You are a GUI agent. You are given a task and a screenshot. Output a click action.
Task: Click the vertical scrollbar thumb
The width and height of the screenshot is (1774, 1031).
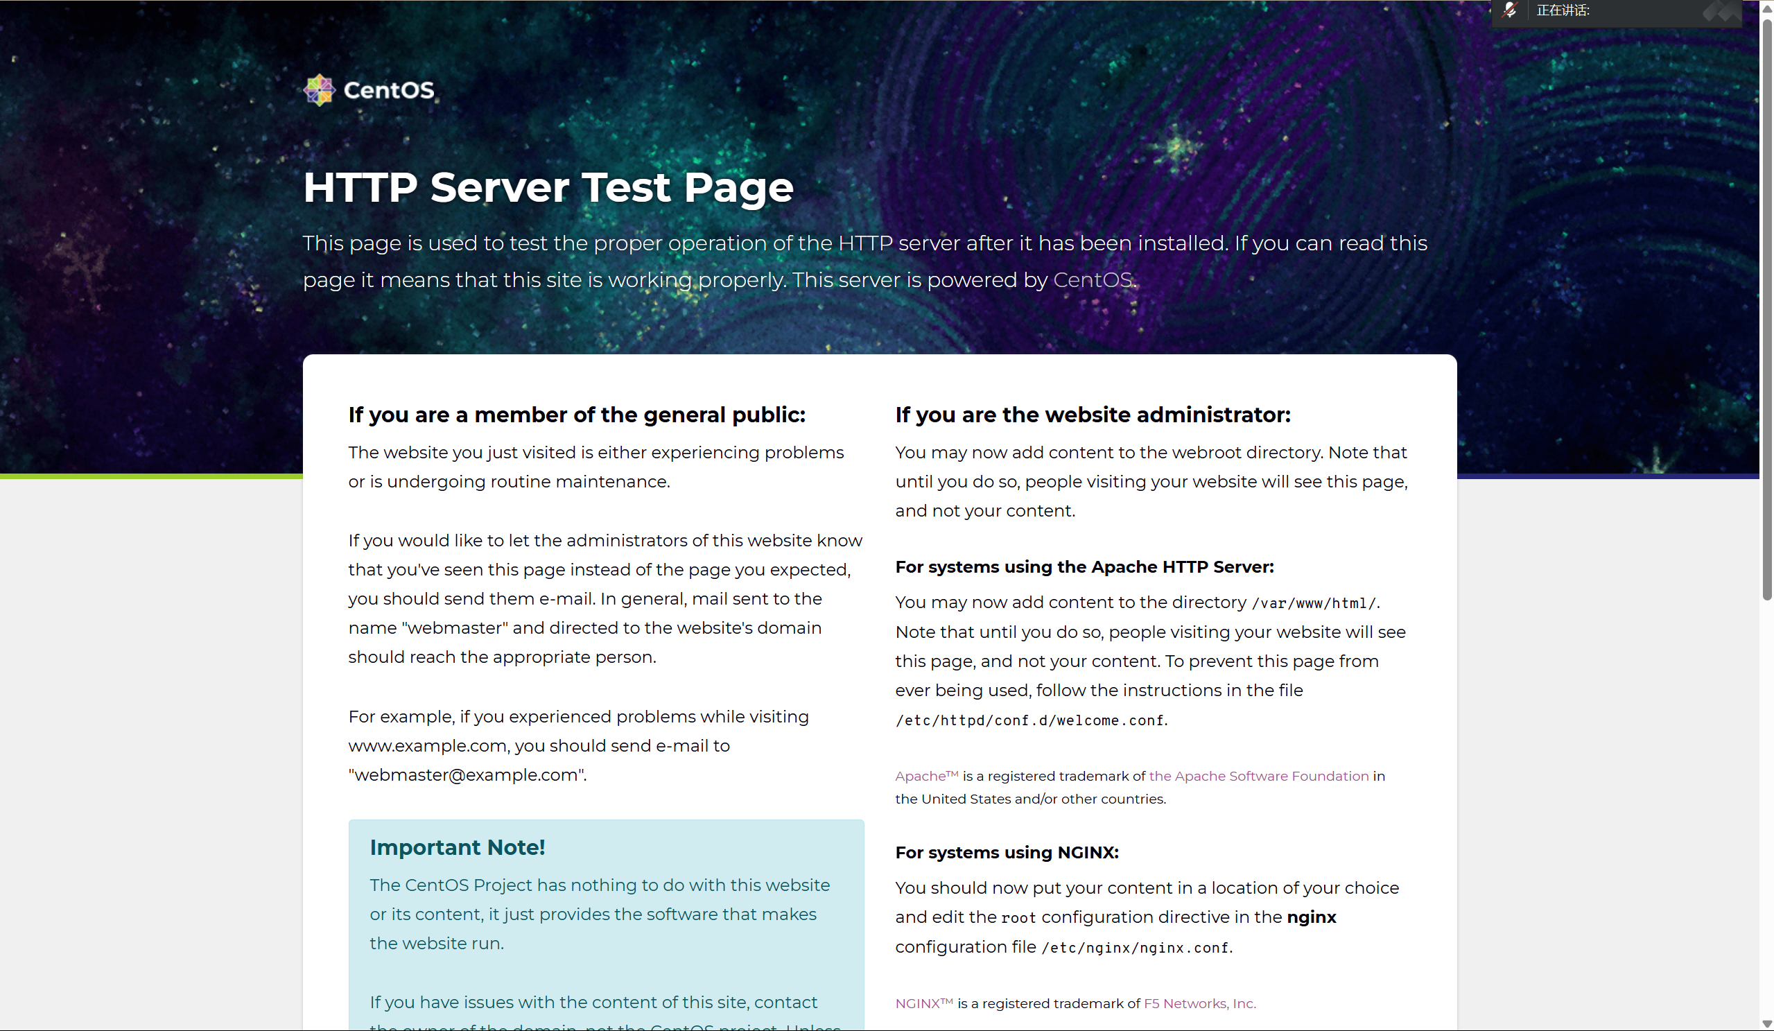(x=1766, y=310)
